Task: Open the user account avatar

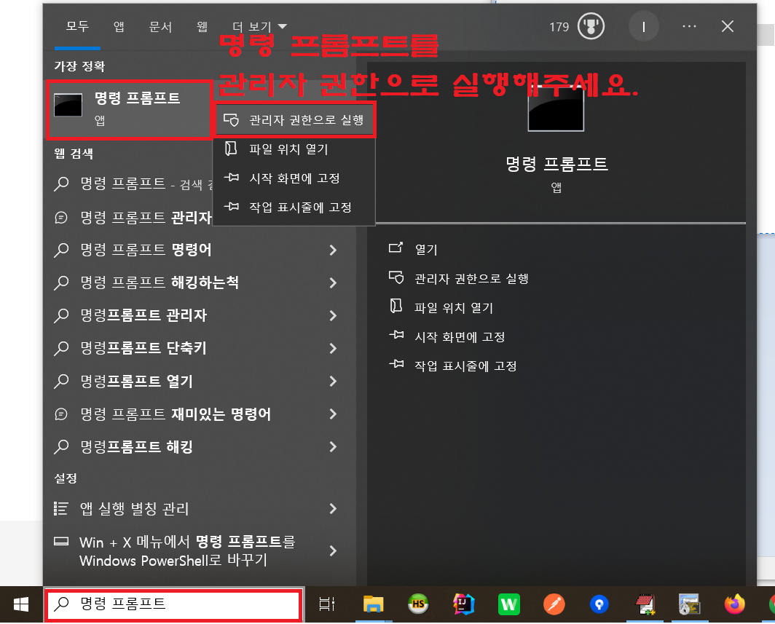Action: pyautogui.click(x=643, y=27)
